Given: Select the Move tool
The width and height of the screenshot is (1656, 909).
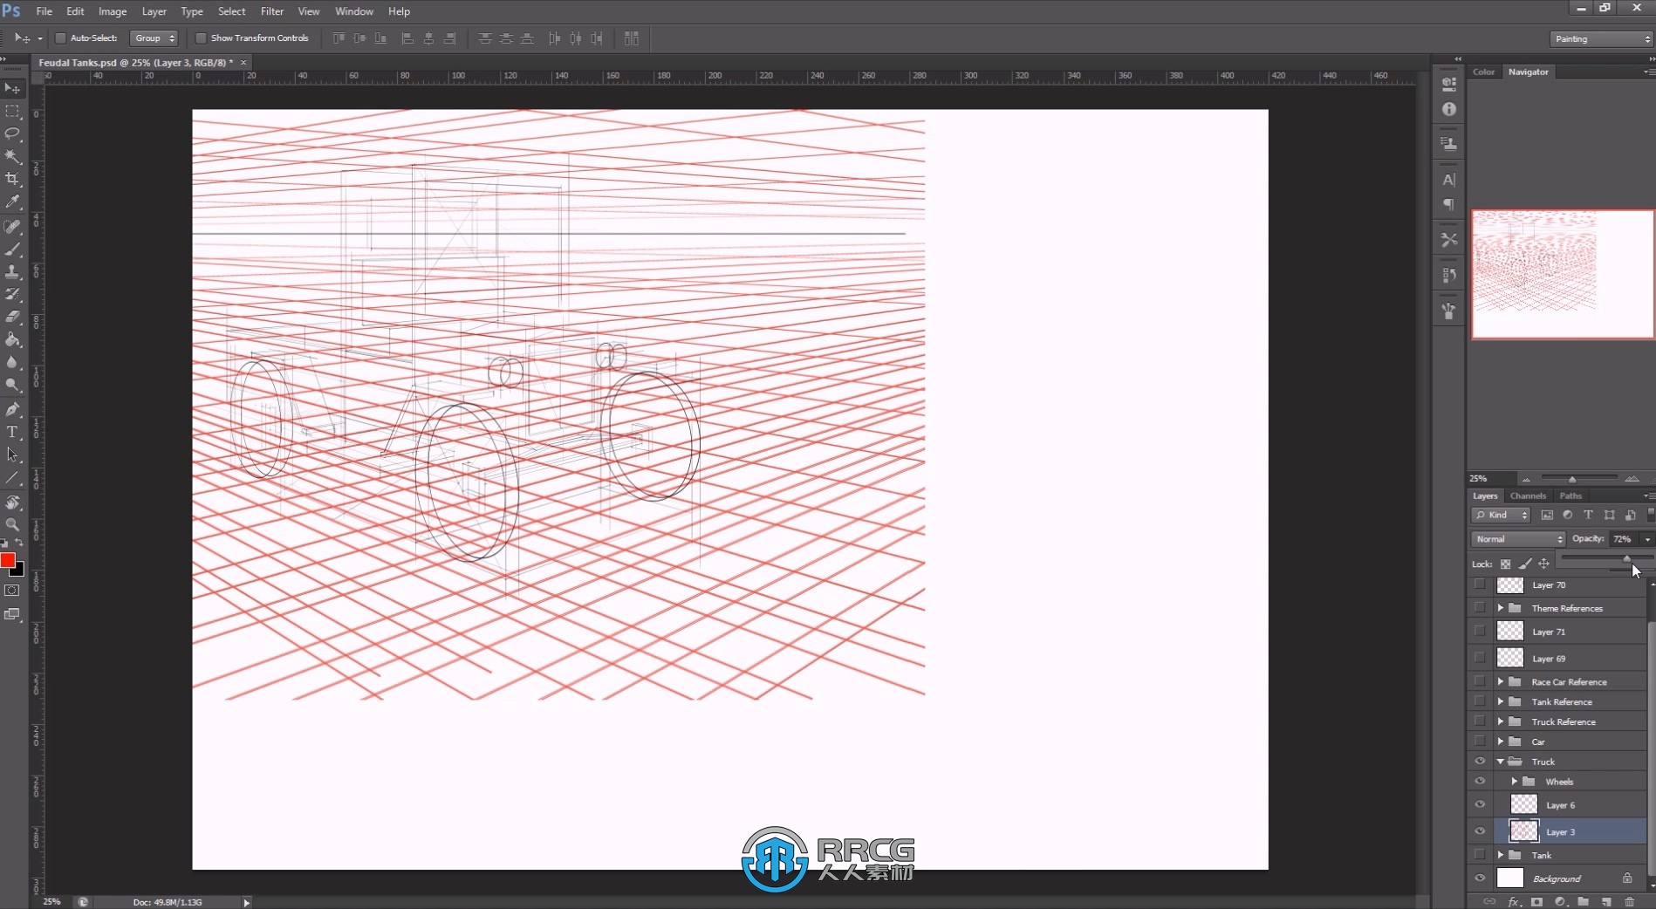Looking at the screenshot, I should tap(12, 88).
